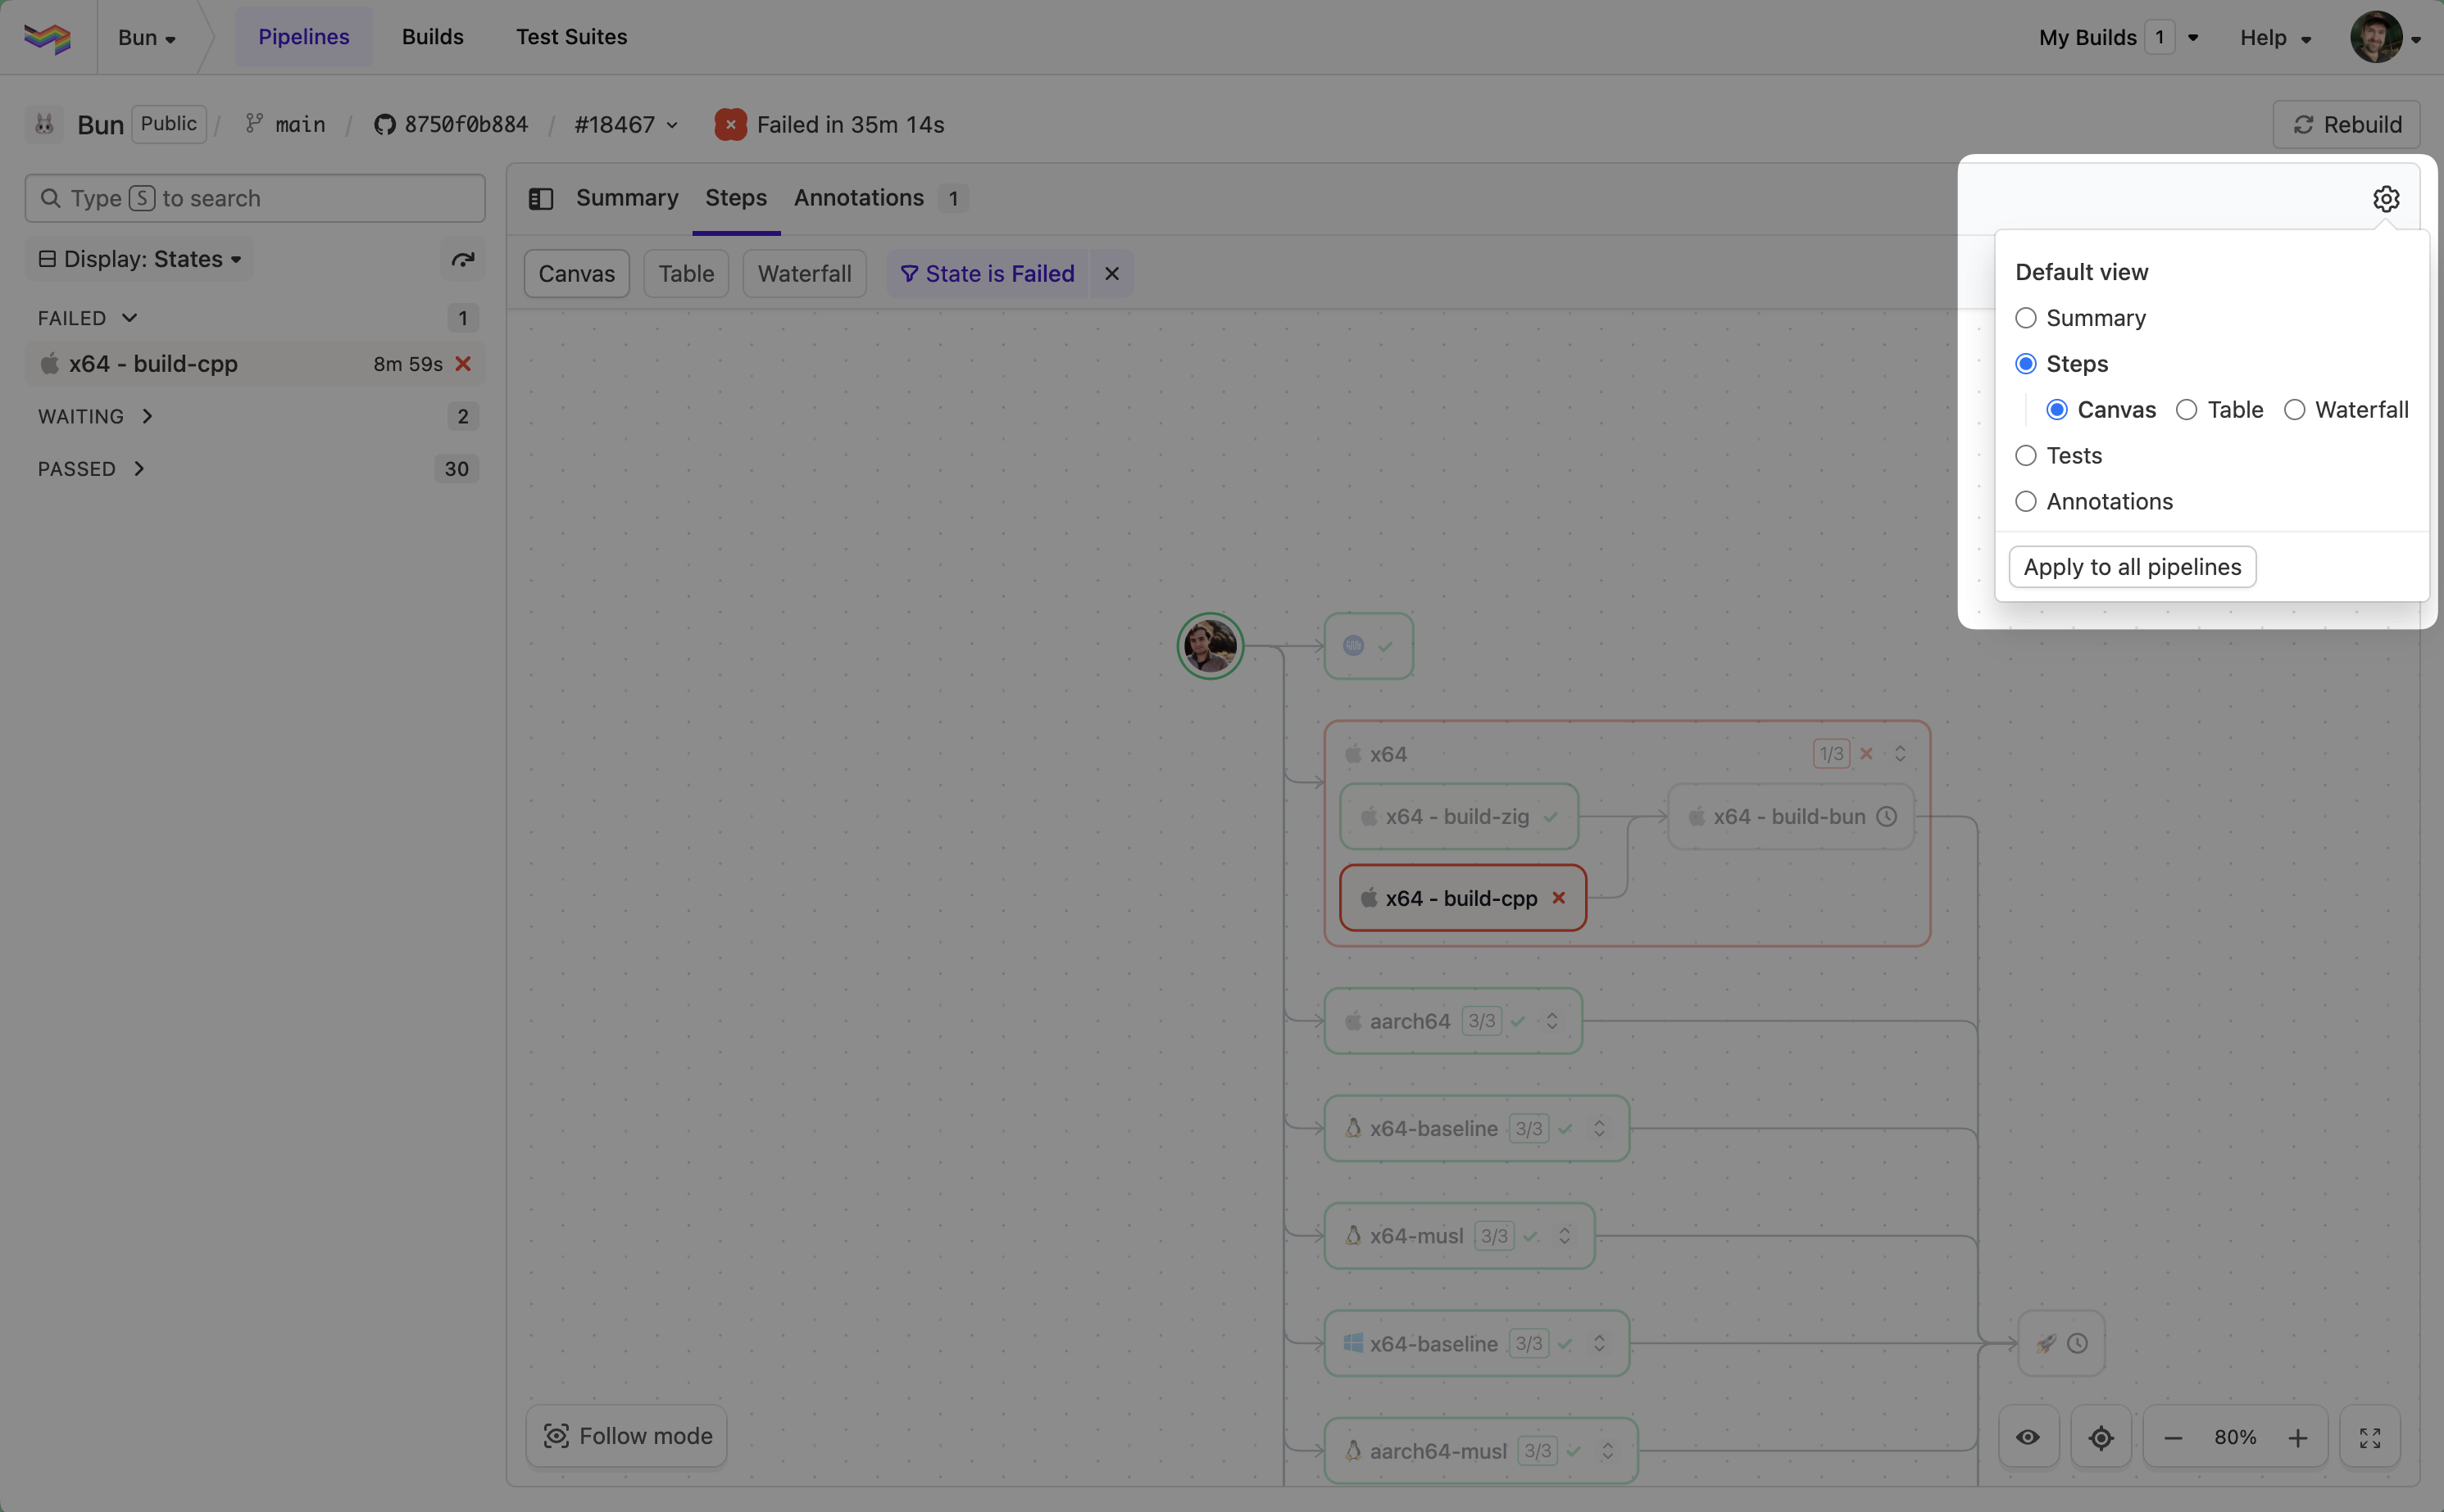2444x1512 pixels.
Task: Switch to the Annotations tab
Action: pos(860,198)
